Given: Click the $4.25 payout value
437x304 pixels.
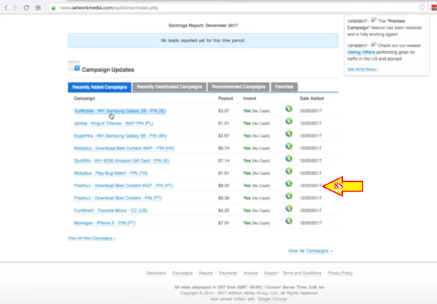Looking at the screenshot, I should click(223, 210).
